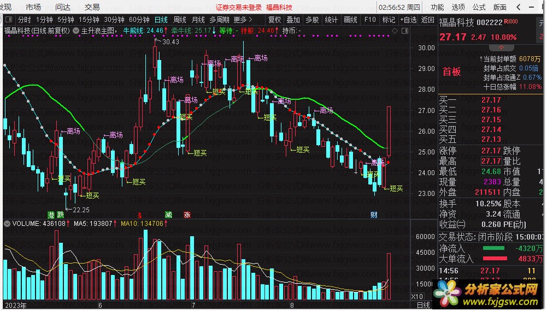
Task: Click the 统计 statistics button
Action: point(331,20)
